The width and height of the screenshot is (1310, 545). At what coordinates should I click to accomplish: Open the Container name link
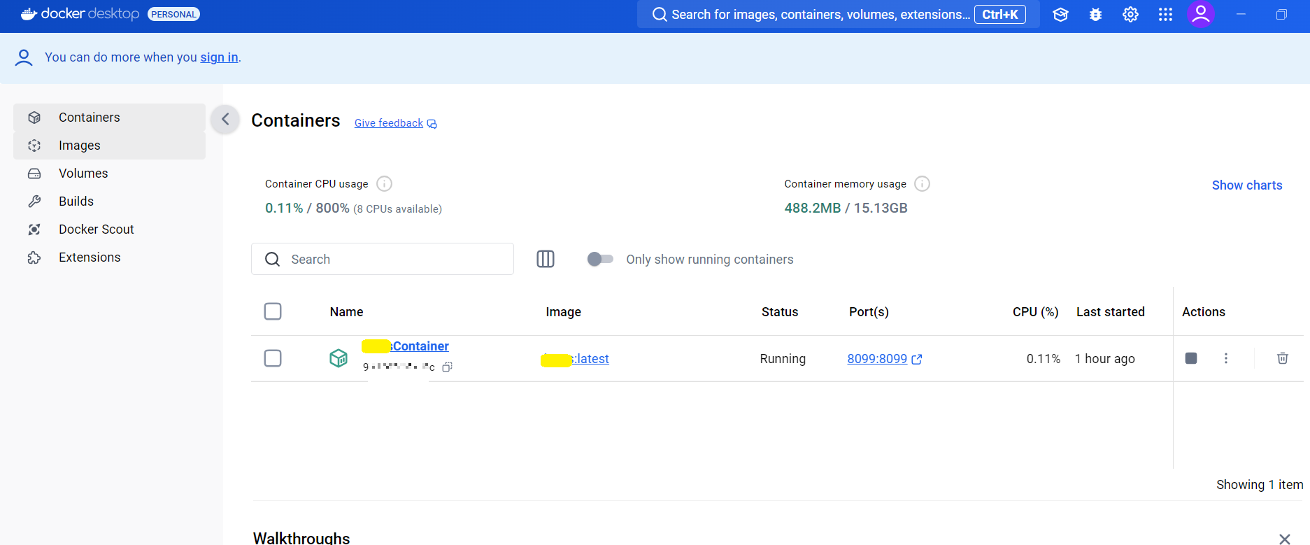[406, 346]
